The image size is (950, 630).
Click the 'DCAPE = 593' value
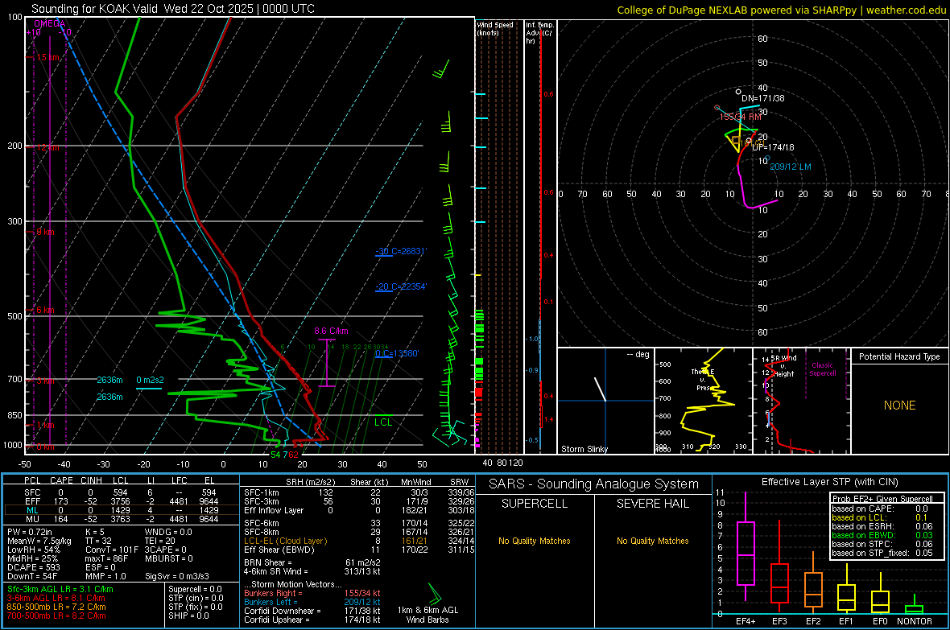[33, 567]
